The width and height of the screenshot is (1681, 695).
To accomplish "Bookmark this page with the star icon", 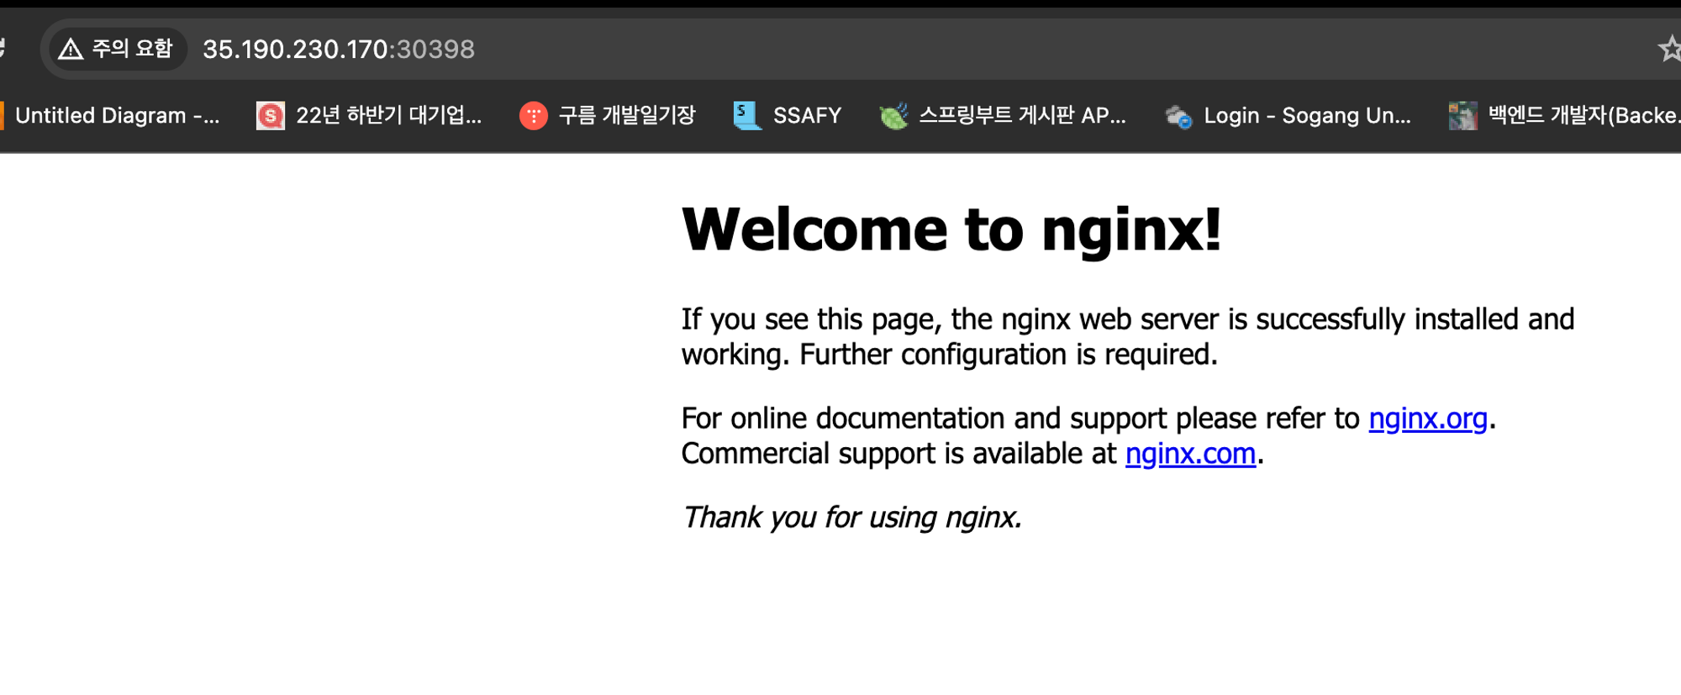I will point(1670,49).
